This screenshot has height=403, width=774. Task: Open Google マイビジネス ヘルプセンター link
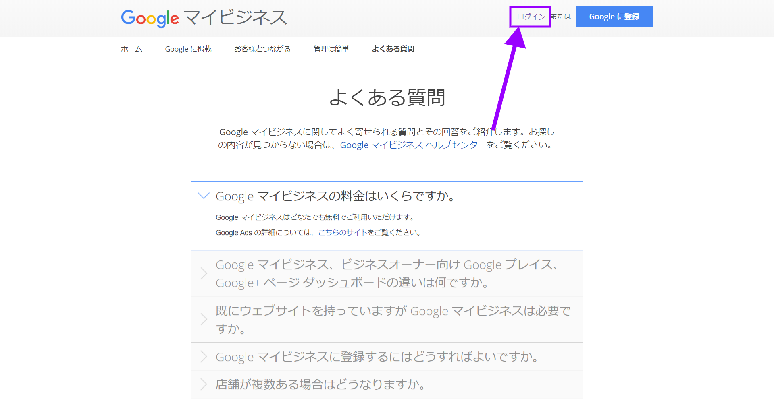click(413, 145)
